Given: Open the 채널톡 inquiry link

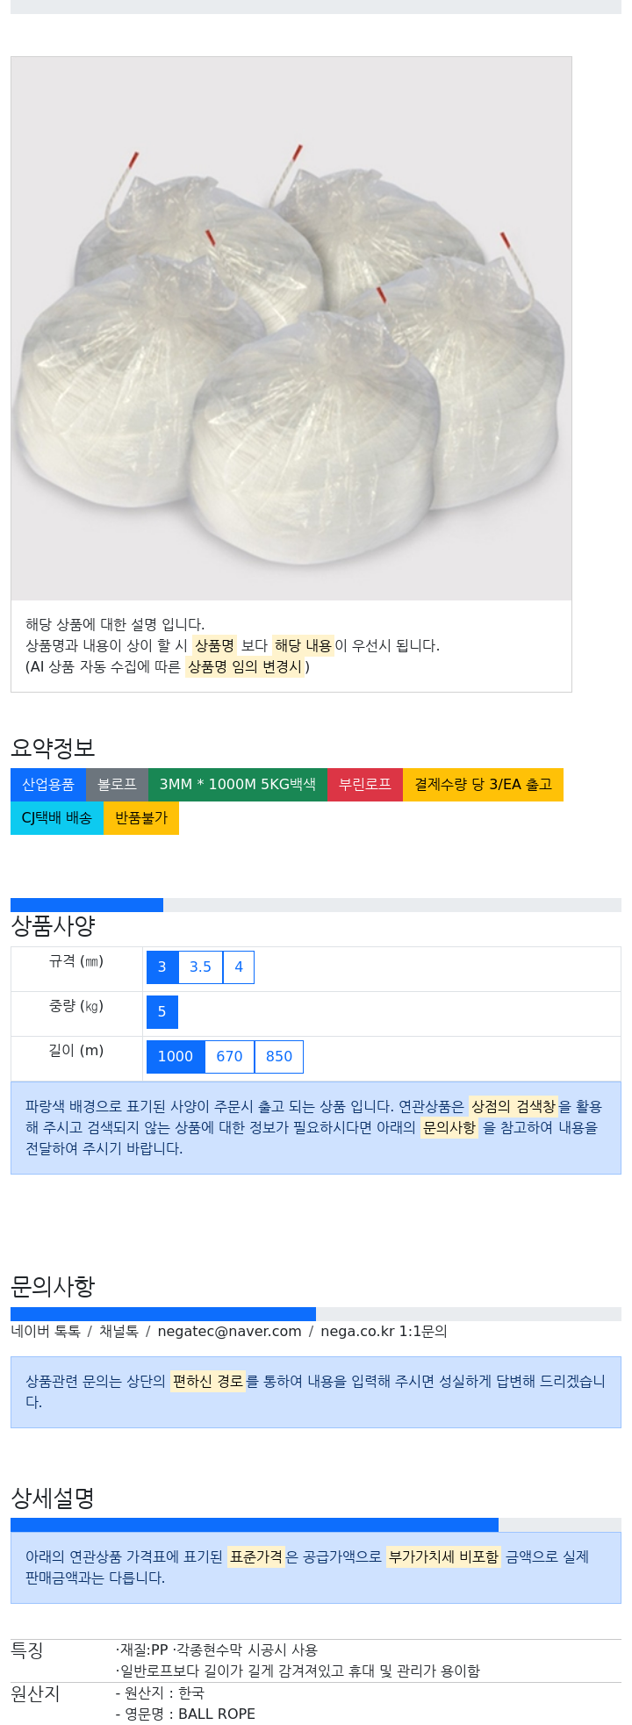Looking at the screenshot, I should 118,1332.
